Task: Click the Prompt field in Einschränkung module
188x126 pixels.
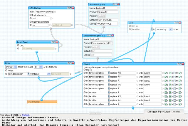Action: [x=101, y=43]
